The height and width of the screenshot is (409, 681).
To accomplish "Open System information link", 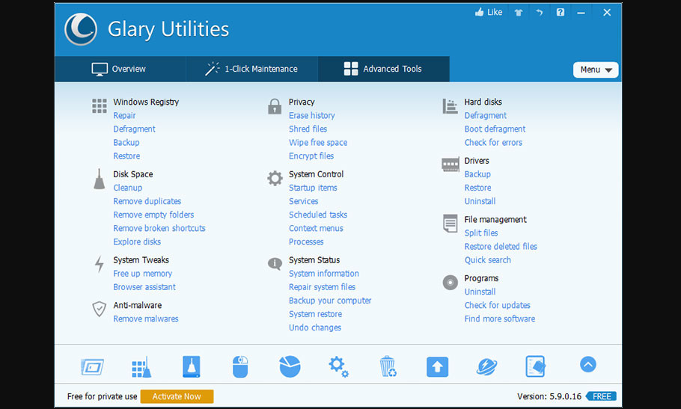I will (x=324, y=274).
